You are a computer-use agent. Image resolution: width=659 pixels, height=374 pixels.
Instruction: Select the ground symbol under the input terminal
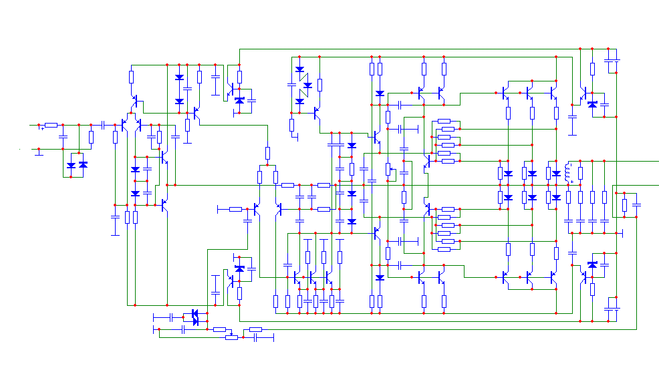click(x=39, y=153)
